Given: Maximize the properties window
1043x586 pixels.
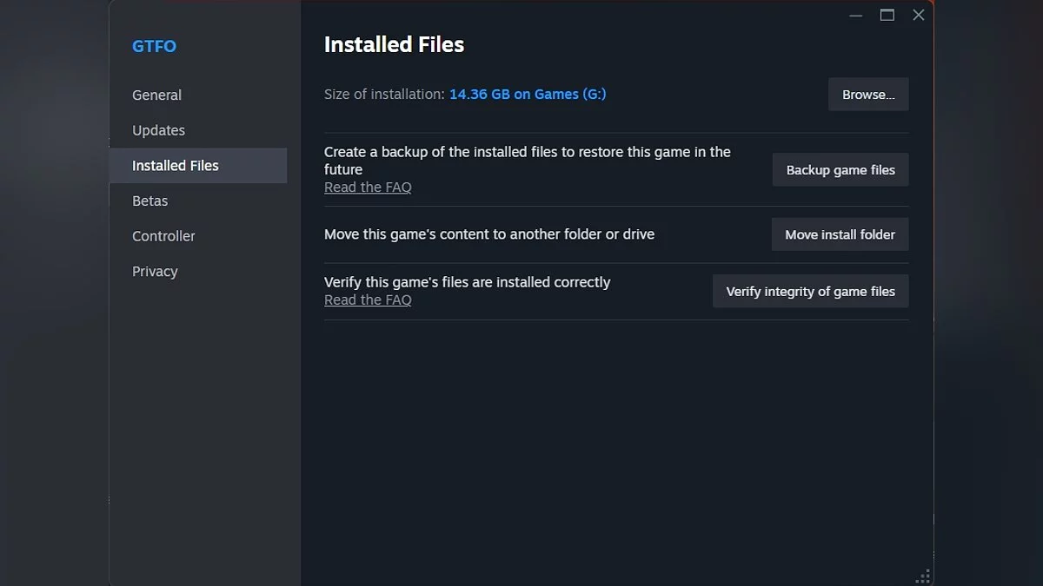Looking at the screenshot, I should [887, 16].
